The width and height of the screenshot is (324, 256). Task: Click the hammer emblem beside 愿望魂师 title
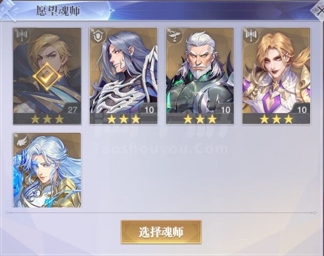(x=8, y=10)
